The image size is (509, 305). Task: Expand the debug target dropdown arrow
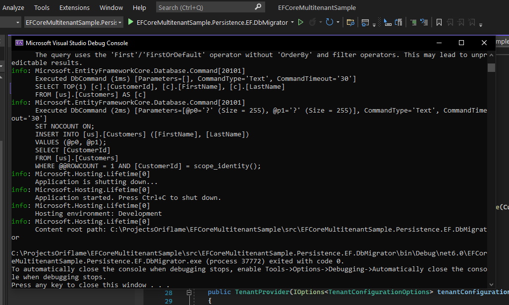(292, 22)
